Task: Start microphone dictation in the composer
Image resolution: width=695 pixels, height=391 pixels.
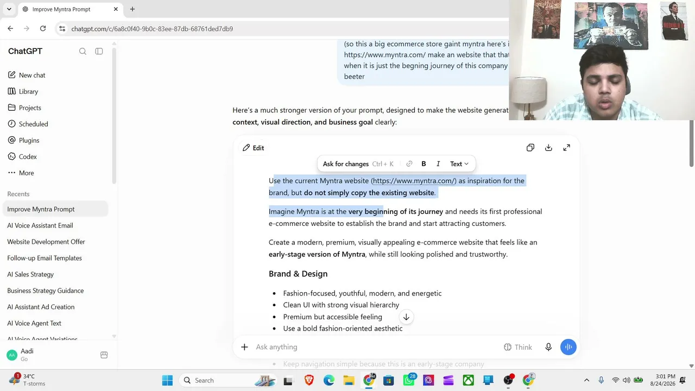Action: pos(548,347)
